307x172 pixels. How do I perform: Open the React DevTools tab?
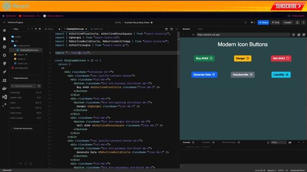(229, 142)
